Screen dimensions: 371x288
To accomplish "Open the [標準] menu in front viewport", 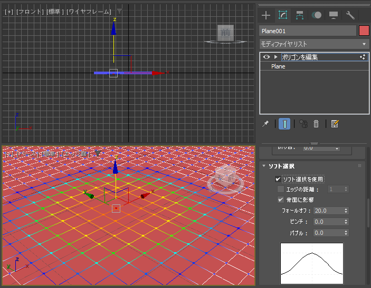I will [55, 12].
